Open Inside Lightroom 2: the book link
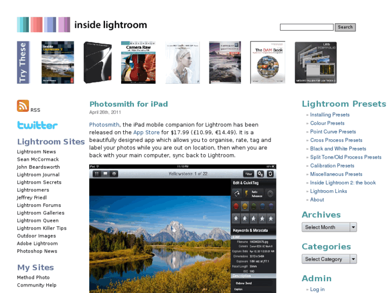391x293 pixels. [x=343, y=183]
